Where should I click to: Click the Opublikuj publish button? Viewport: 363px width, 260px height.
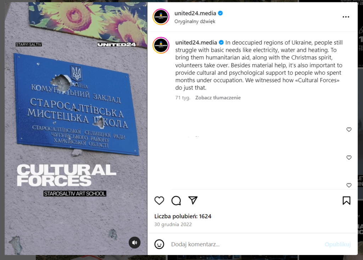(x=337, y=244)
